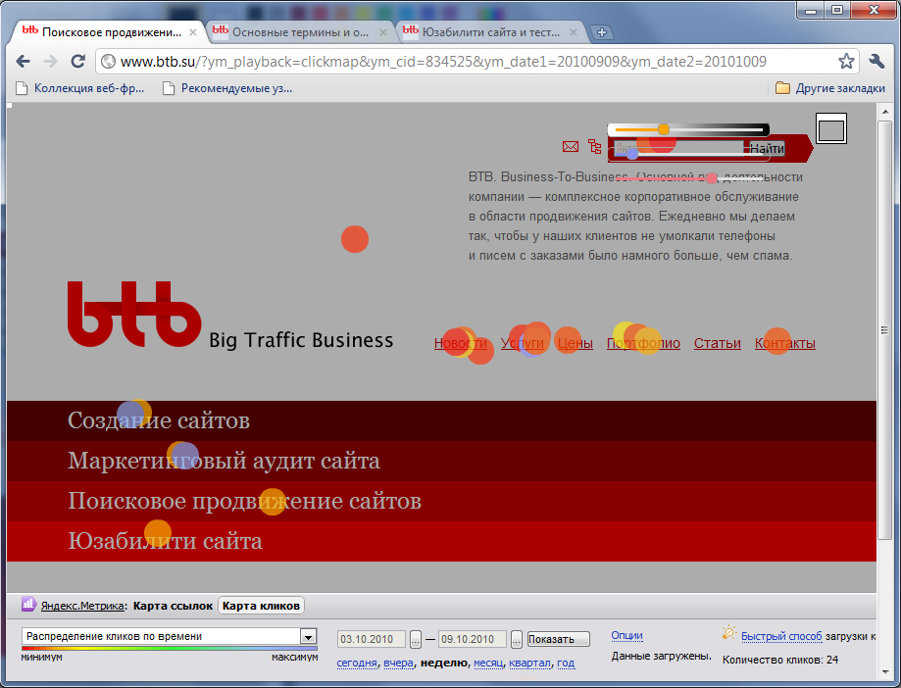Click the 'Данные загружены.' status text
This screenshot has width=901, height=688.
[x=662, y=656]
